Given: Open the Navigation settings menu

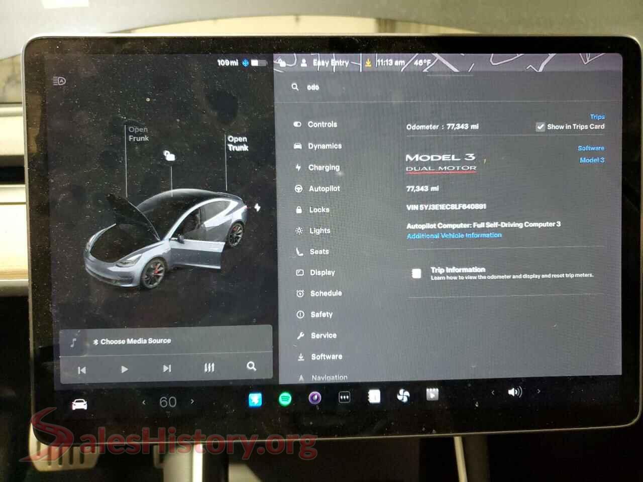Looking at the screenshot, I should coord(323,378).
